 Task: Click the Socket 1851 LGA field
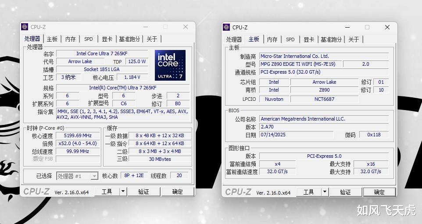(102, 69)
